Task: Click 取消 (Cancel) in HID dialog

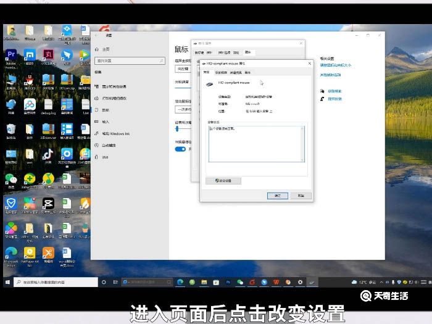Action: [x=301, y=196]
